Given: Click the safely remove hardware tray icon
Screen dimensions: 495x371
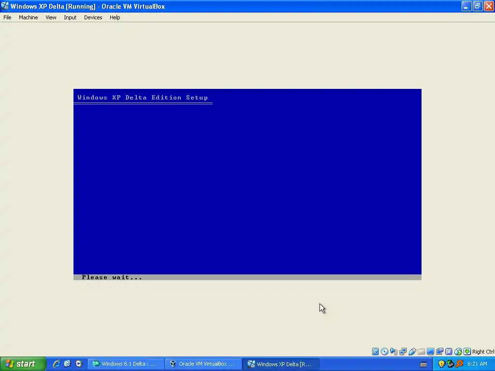Looking at the screenshot, I should pos(451,364).
